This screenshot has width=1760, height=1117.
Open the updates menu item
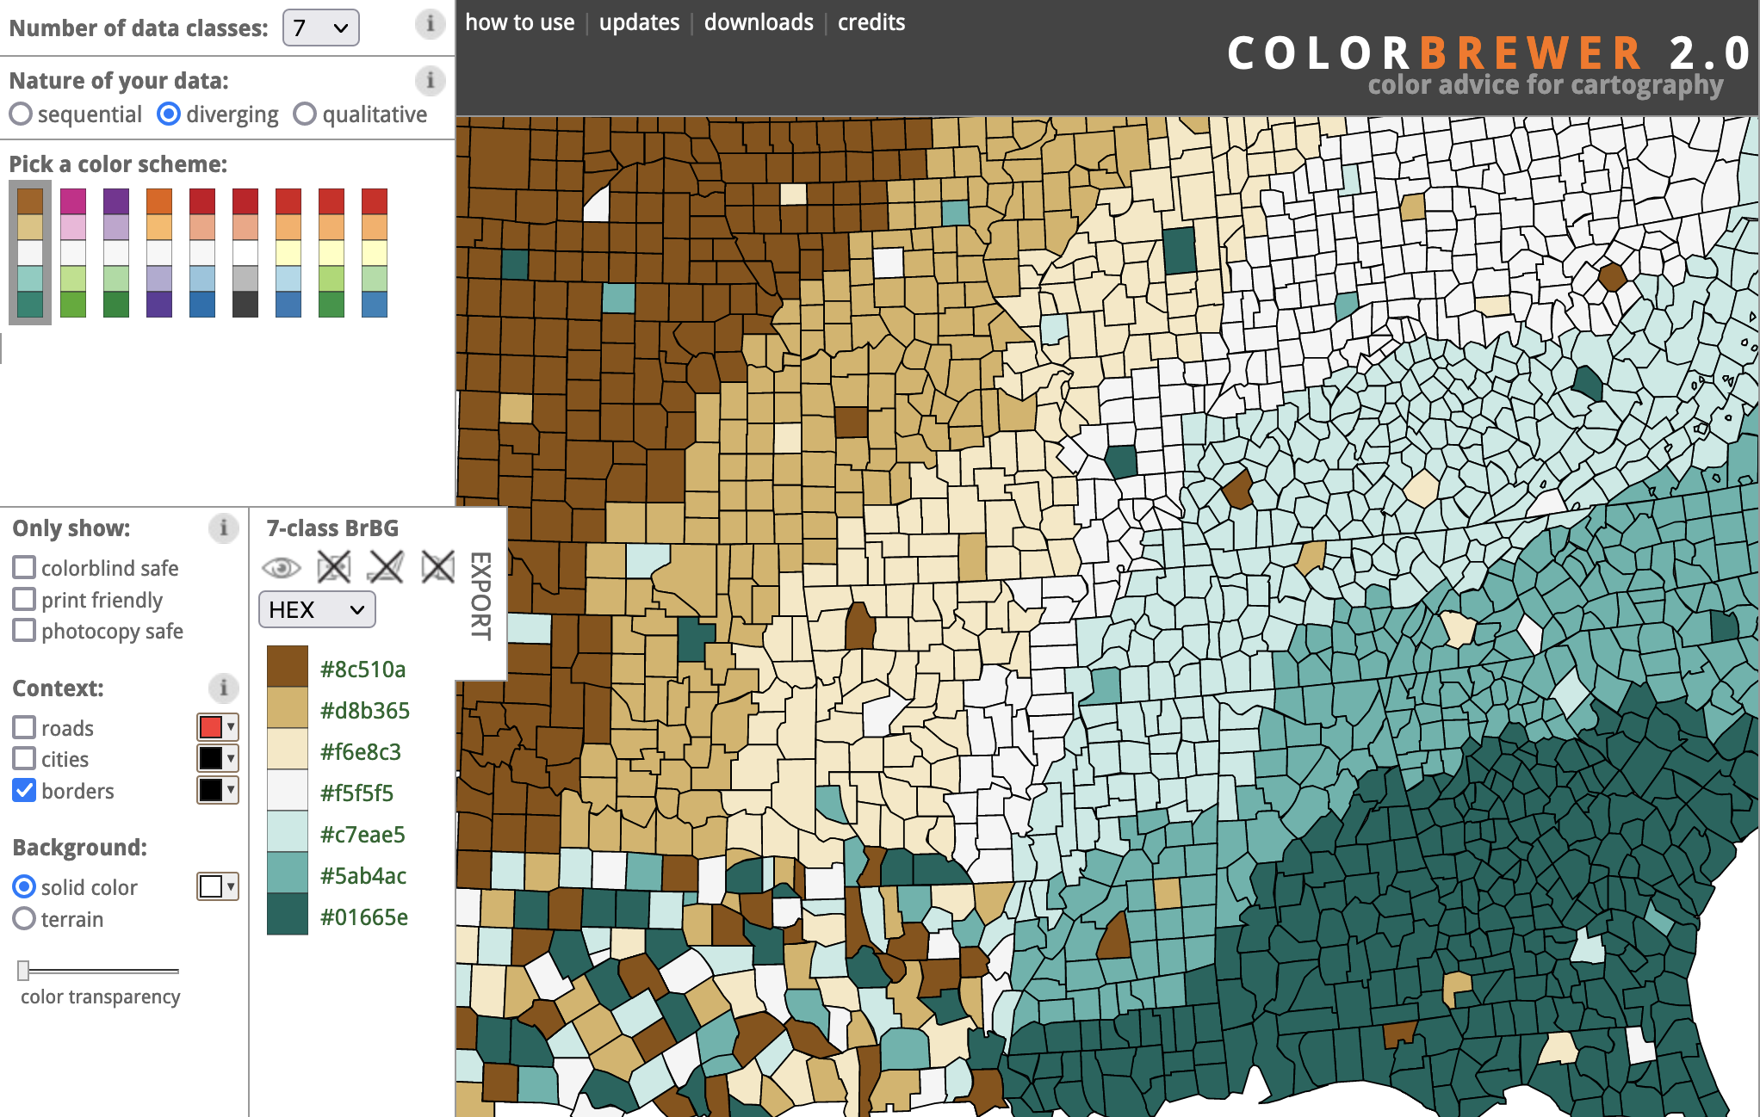point(639,22)
